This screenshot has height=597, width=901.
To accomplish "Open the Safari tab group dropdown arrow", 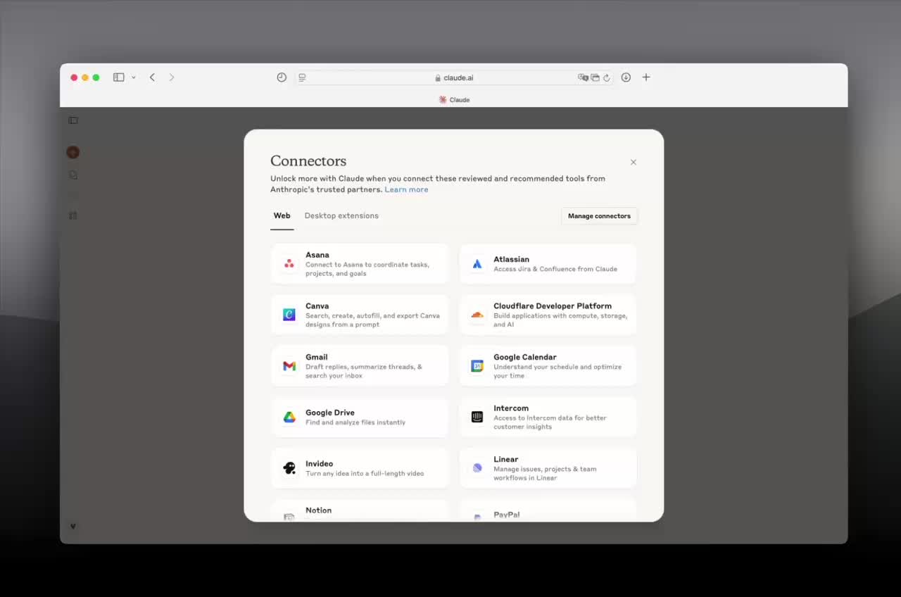I will click(x=134, y=77).
